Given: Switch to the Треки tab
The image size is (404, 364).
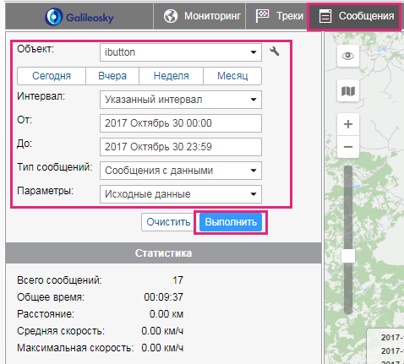Looking at the screenshot, I should coord(276,16).
